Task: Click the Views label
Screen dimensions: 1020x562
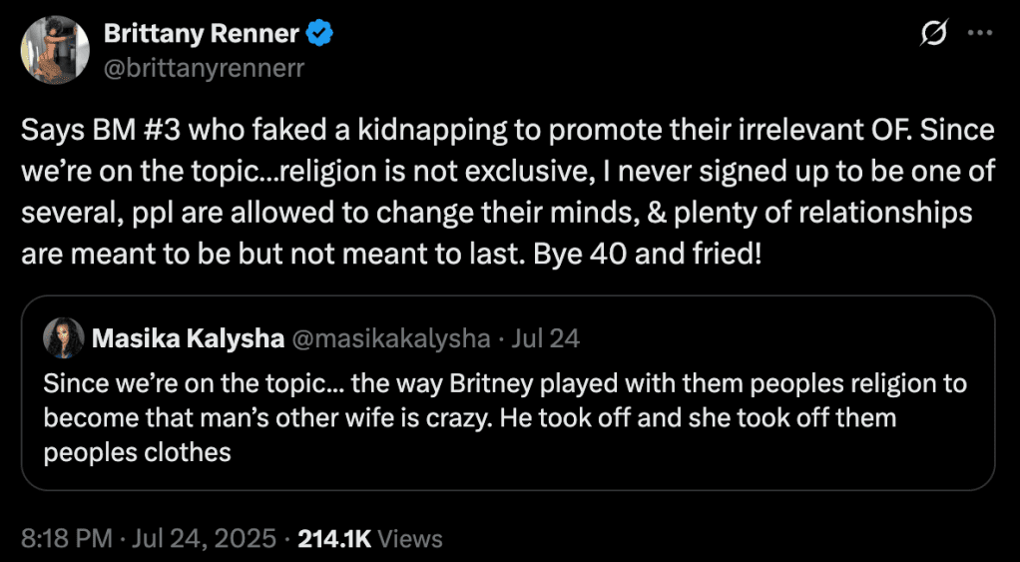Action: [x=410, y=539]
